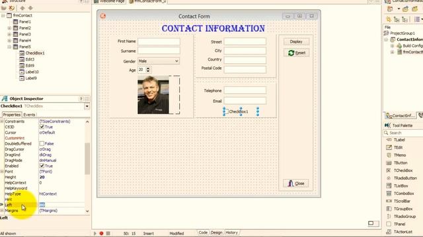Click Structure toolbar move down arrow
The width and height of the screenshot is (423, 237).
click(30, 8)
